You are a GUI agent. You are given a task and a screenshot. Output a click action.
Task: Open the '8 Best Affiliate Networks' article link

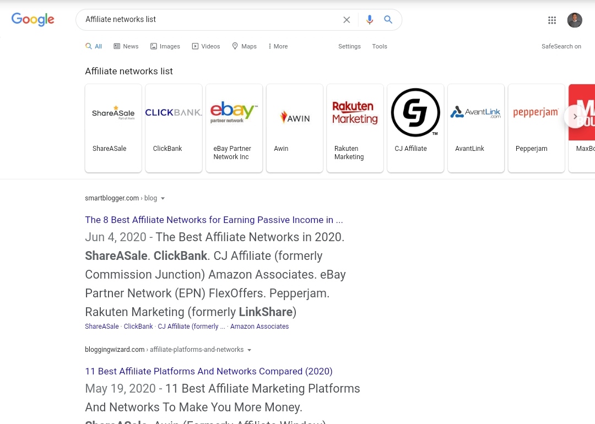pos(214,220)
